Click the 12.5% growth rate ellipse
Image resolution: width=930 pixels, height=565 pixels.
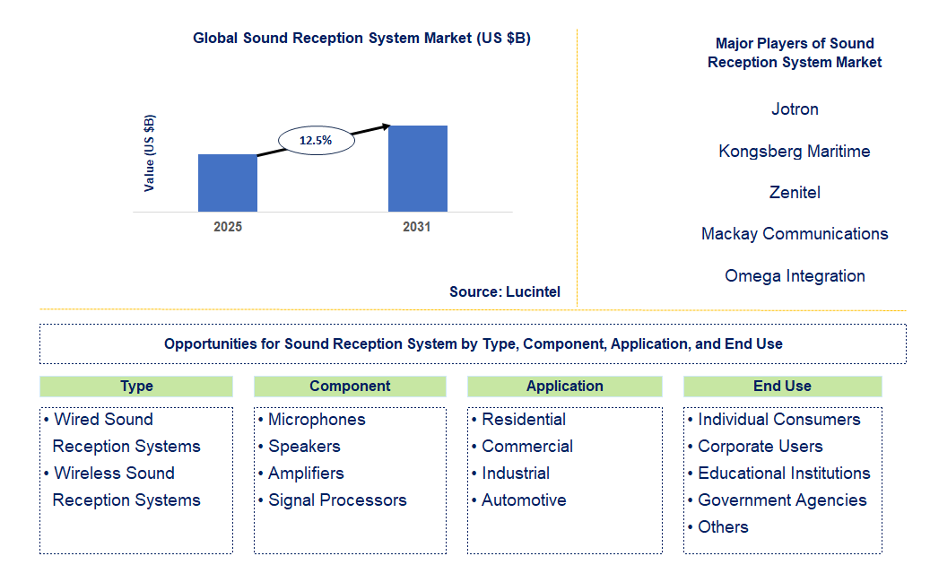pyautogui.click(x=317, y=141)
